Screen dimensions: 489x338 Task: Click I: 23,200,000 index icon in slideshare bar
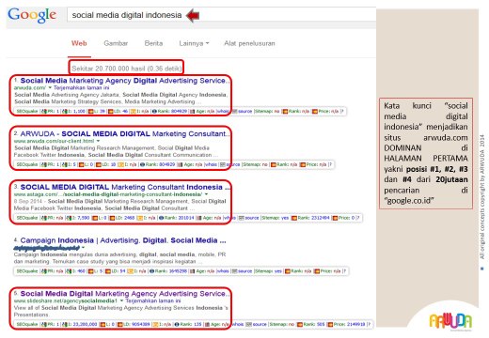pyautogui.click(x=65, y=324)
